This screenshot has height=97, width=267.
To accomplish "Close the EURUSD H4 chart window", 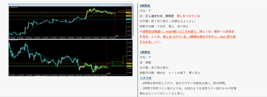I will [130, 5].
